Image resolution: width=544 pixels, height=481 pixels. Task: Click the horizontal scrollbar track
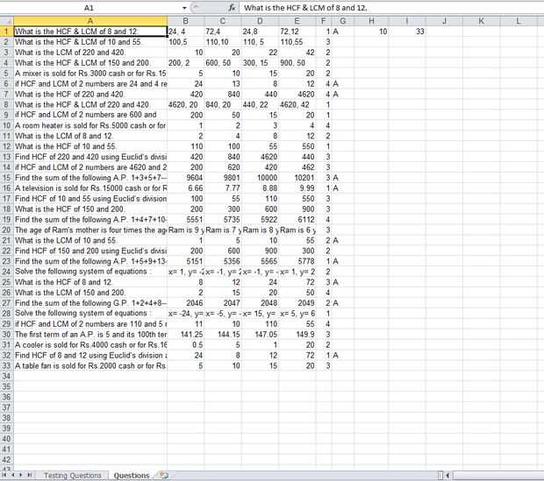497,475
